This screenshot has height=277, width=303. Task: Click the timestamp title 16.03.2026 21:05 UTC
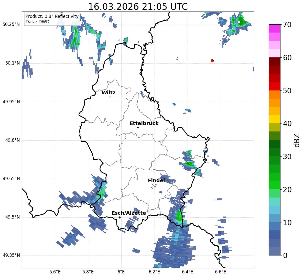(138, 7)
